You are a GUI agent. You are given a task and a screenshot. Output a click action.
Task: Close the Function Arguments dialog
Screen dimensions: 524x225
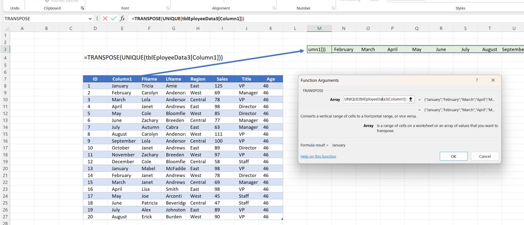(493, 80)
